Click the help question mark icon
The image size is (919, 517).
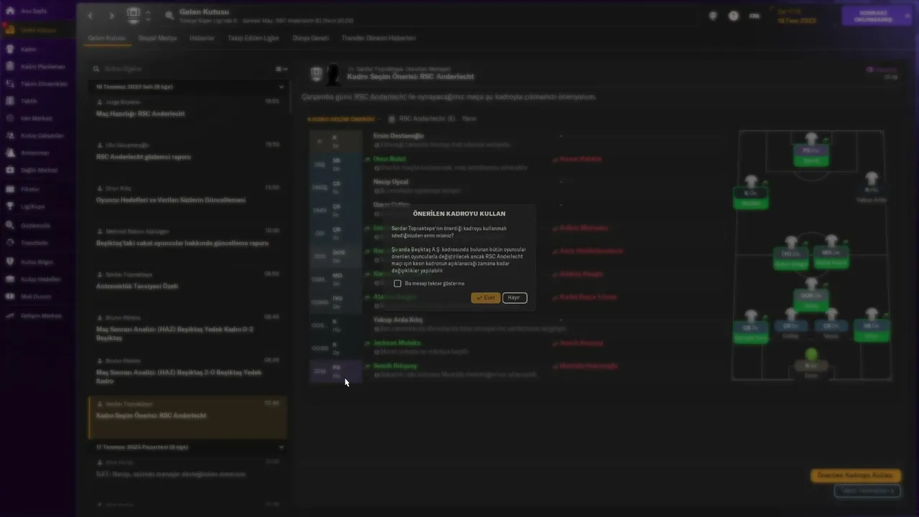click(x=733, y=16)
